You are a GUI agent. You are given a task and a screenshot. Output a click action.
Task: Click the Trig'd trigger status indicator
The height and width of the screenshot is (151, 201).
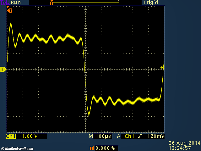(x=150, y=3)
